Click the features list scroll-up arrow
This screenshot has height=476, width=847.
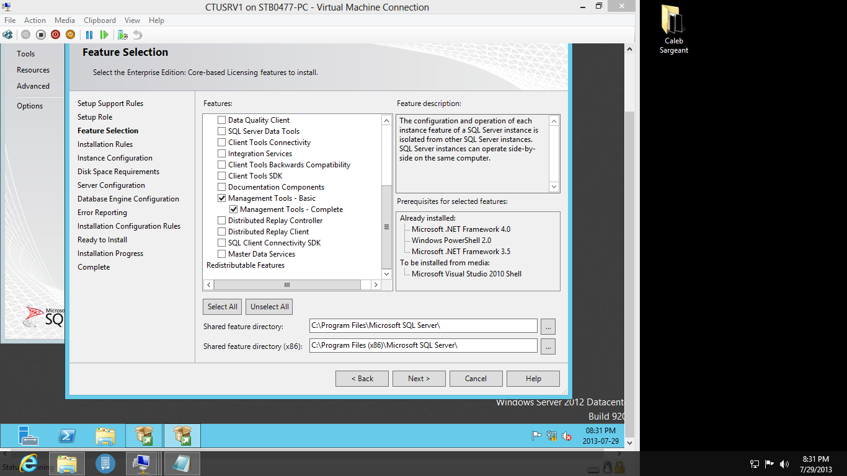pos(387,120)
